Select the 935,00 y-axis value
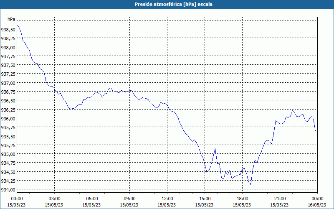Viewport: 334px width, 209px height. tap(8, 154)
